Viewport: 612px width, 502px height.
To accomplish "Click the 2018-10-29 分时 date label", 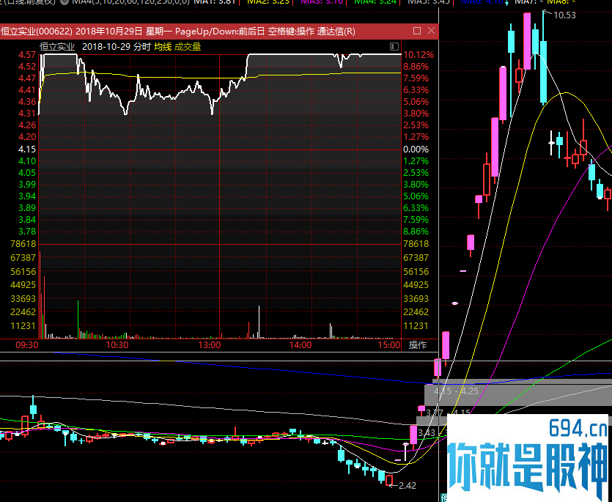I will tap(117, 47).
